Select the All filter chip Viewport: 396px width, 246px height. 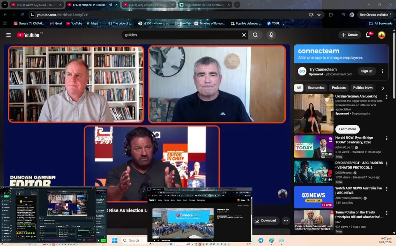pos(298,88)
